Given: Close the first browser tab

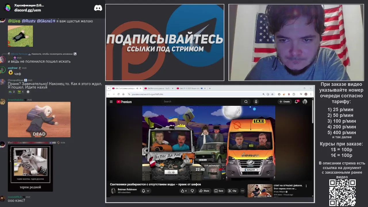Looking at the screenshot, I should [x=141, y=89].
